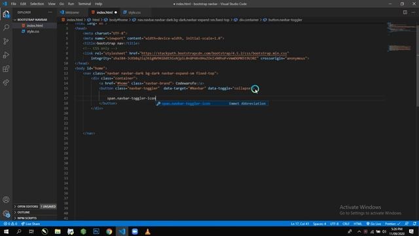Switch to the Welcome tab
The image size is (419, 236).
point(72,12)
